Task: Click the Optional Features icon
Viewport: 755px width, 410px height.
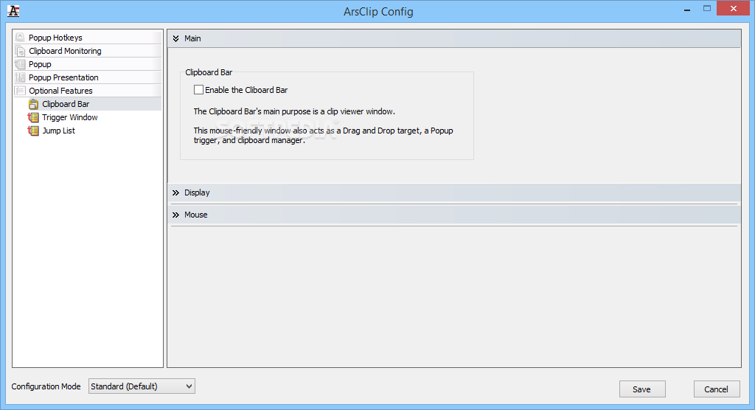Action: 20,91
